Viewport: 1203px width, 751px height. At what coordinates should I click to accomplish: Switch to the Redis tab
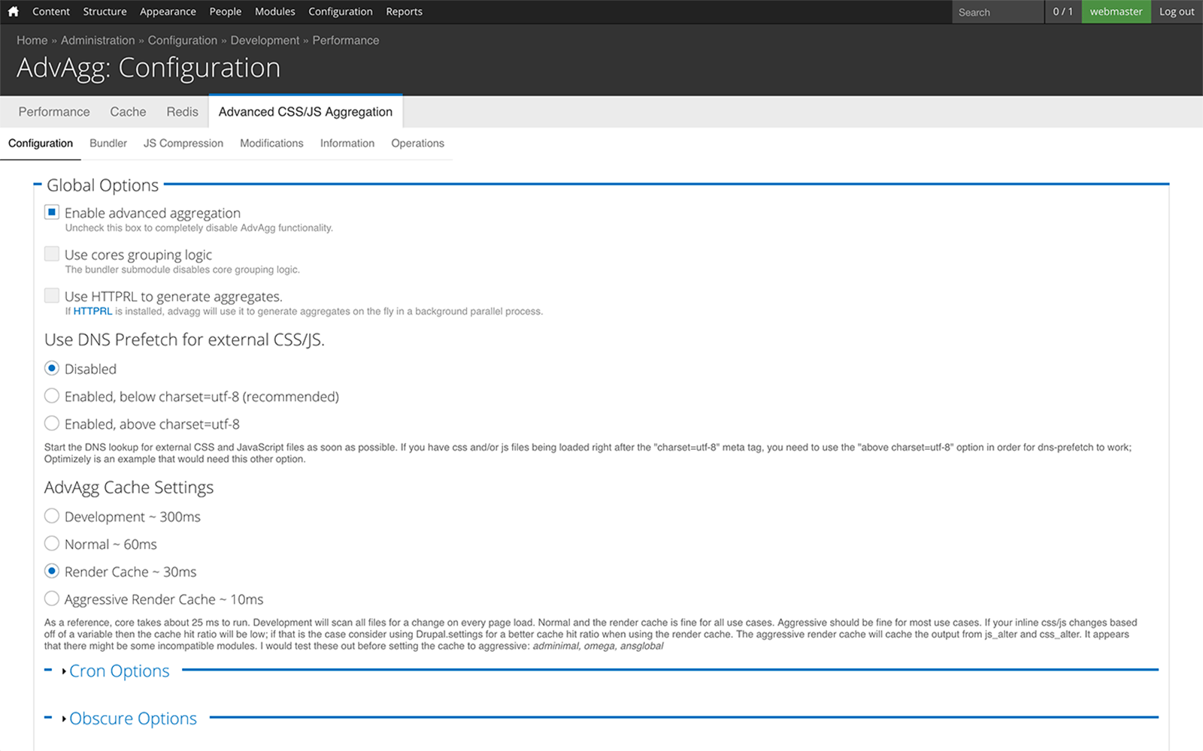(182, 112)
